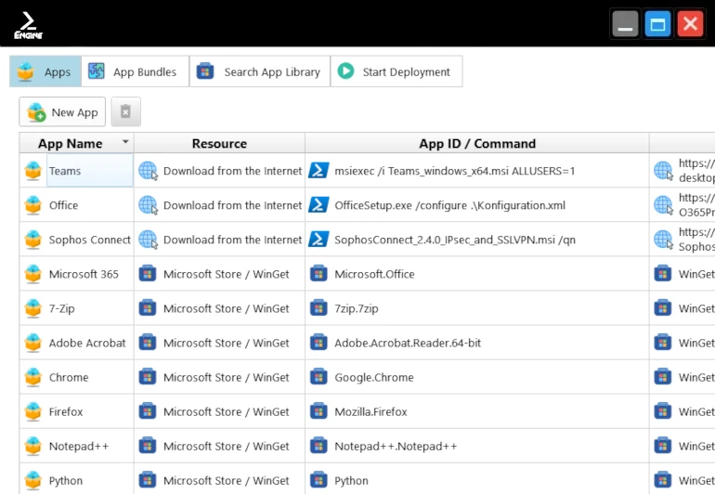This screenshot has width=715, height=494.
Task: Click Microsoft Store / WinGet in Python row
Action: pyautogui.click(x=227, y=480)
